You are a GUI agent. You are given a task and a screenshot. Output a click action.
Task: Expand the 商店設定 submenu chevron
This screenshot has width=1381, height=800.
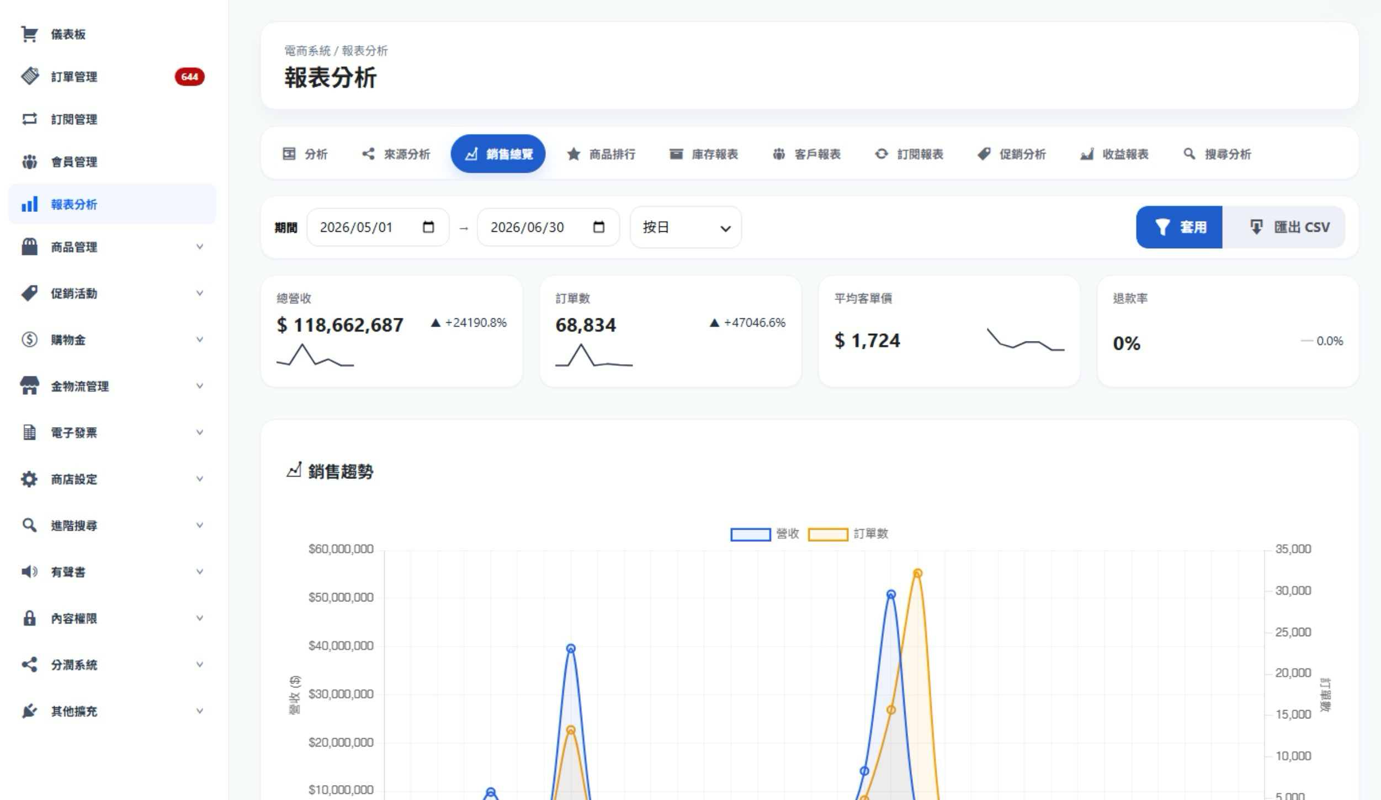click(200, 479)
